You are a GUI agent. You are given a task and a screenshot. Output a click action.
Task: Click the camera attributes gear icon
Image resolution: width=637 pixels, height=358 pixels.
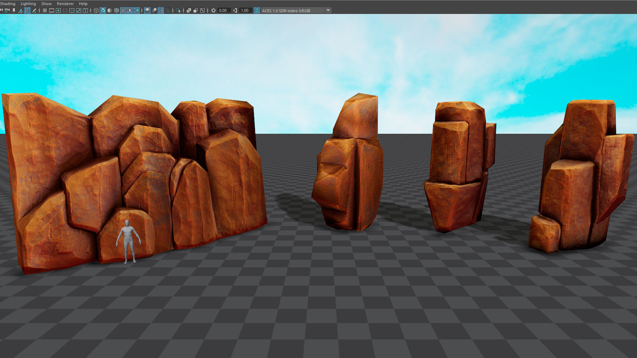click(x=7, y=11)
